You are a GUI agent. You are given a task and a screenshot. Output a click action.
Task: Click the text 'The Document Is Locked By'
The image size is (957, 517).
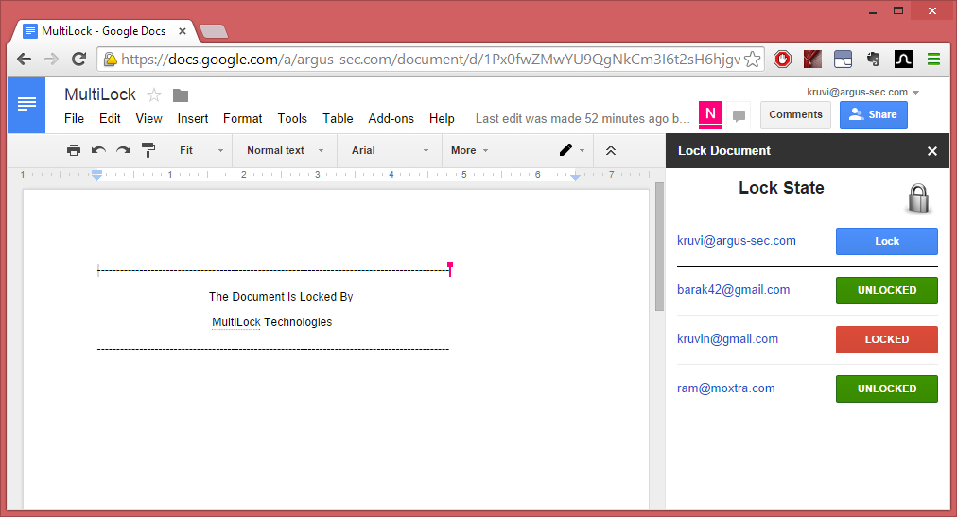click(x=281, y=297)
